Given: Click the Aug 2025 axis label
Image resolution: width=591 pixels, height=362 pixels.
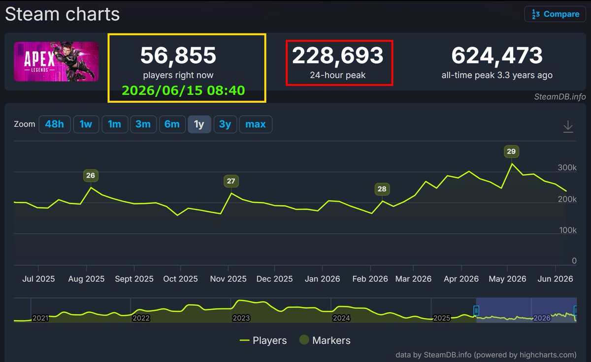Looking at the screenshot, I should pyautogui.click(x=86, y=279).
